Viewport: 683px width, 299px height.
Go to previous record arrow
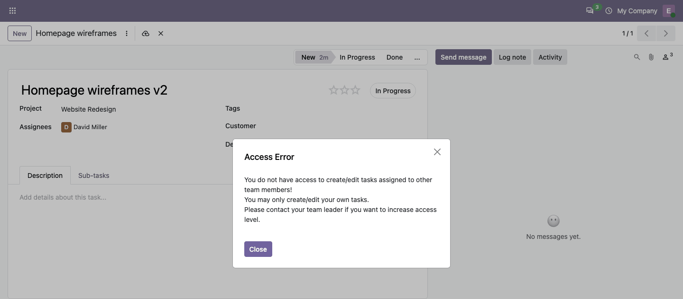click(x=646, y=34)
